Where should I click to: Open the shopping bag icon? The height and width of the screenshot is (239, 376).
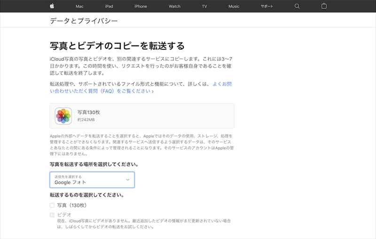[x=324, y=6]
